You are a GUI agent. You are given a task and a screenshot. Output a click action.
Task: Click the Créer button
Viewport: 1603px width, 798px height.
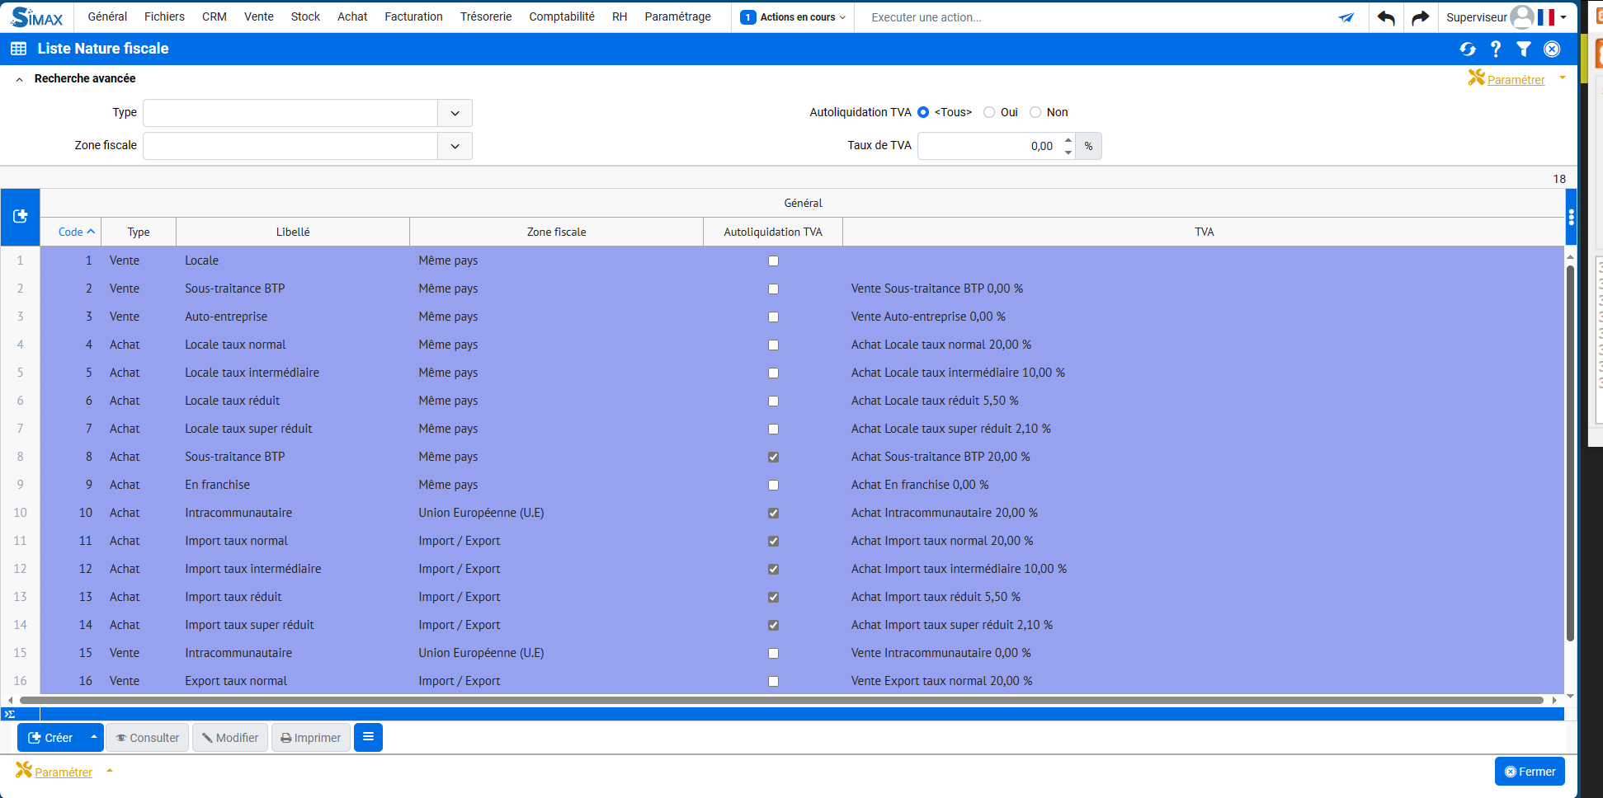pos(51,737)
